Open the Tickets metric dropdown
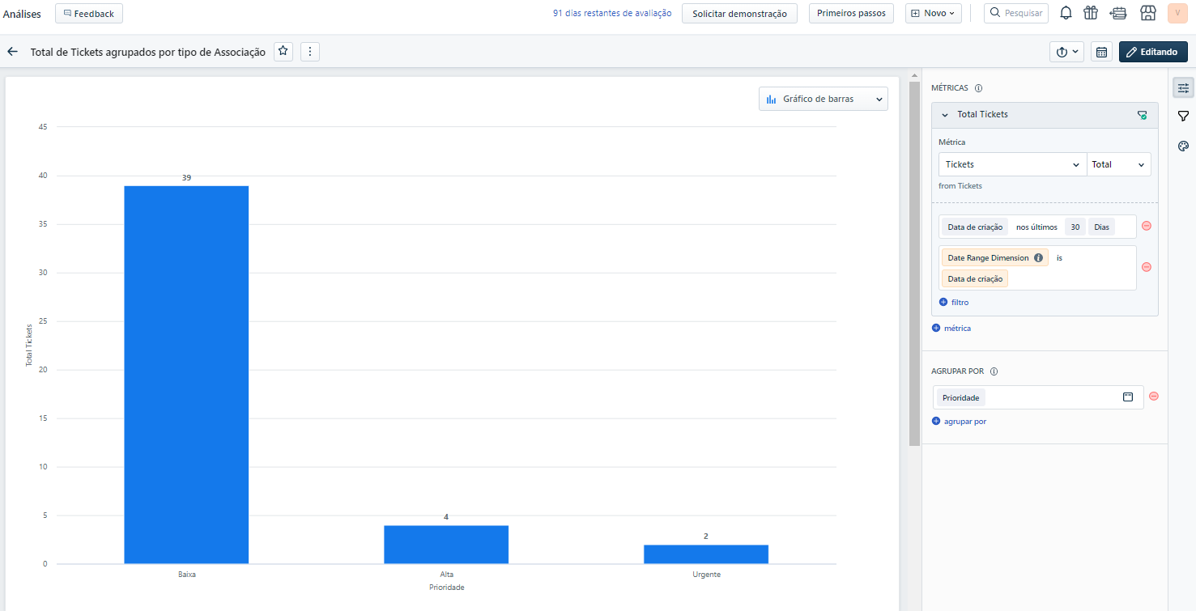This screenshot has height=611, width=1196. point(1012,164)
